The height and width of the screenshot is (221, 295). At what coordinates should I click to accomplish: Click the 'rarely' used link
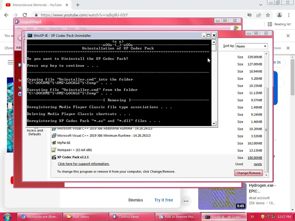pyautogui.click(x=258, y=164)
